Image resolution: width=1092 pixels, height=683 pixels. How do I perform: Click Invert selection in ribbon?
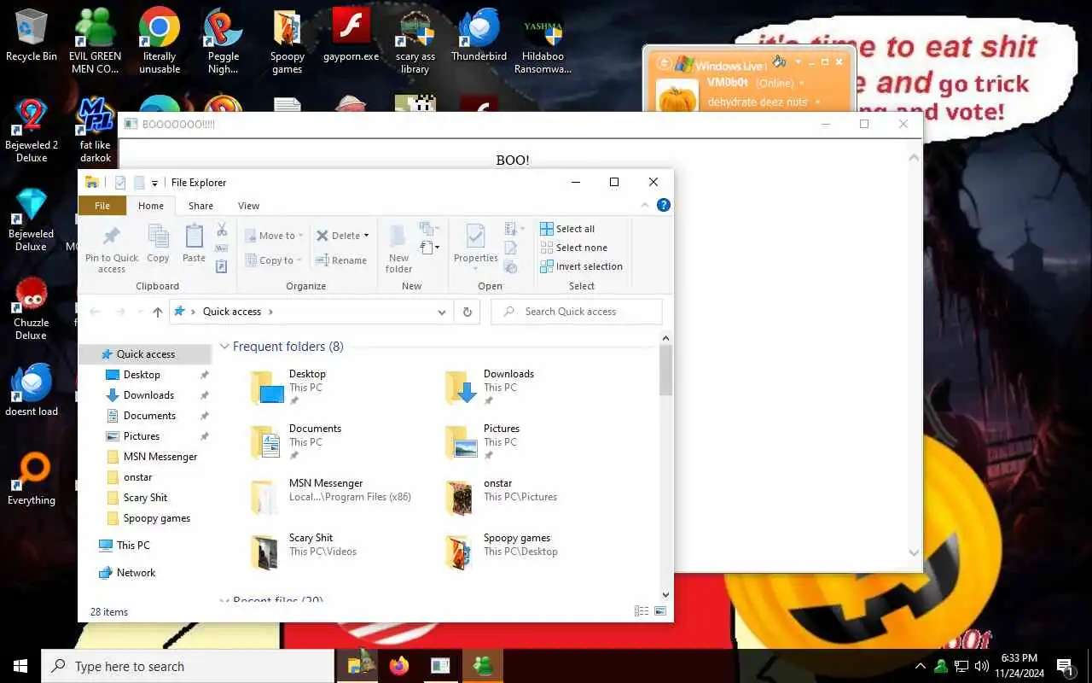(x=581, y=266)
